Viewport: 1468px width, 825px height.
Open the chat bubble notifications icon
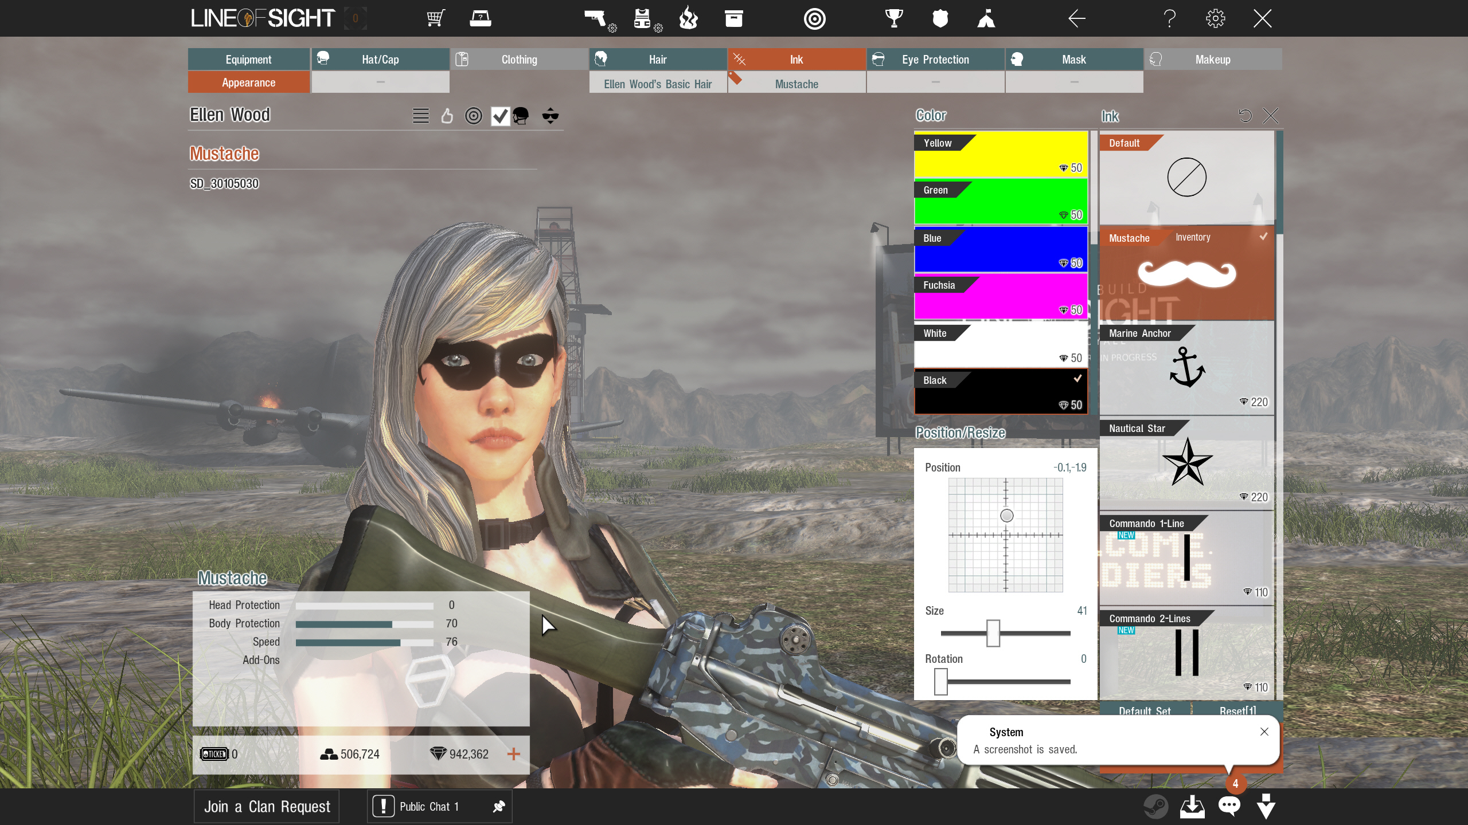pos(1229,807)
